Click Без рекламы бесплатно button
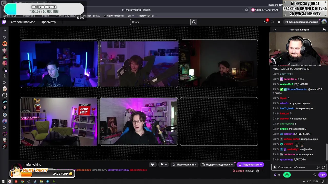This screenshot has width=328, height=184. pyautogui.click(x=301, y=22)
